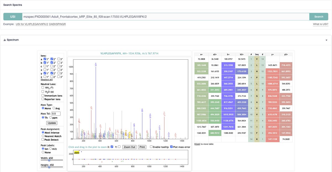This screenshot has height=172, width=332.
Task: Click a2+ table cell 680.9212
Action: 215,133
